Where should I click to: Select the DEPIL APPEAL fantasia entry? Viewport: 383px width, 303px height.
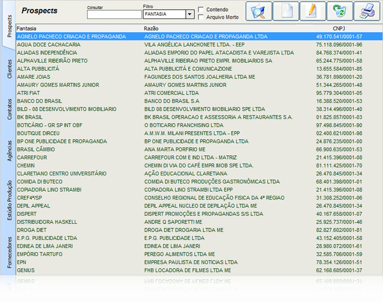(34, 206)
